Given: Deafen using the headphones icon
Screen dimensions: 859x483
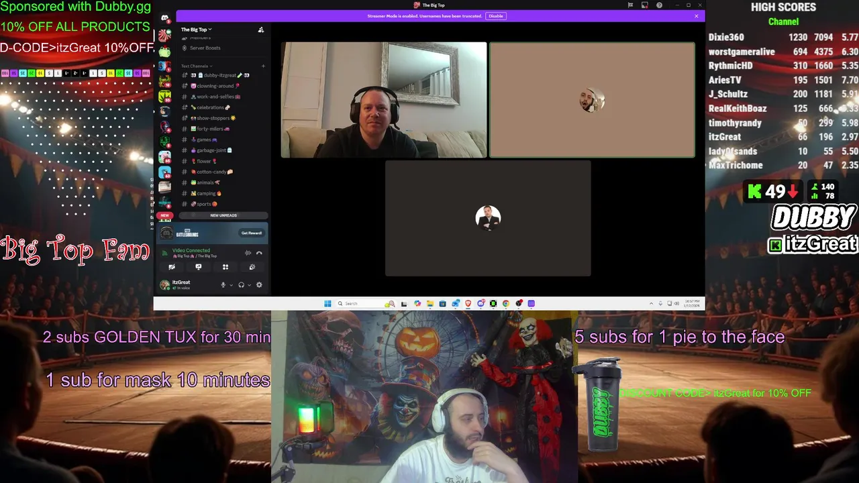Looking at the screenshot, I should click(x=241, y=285).
